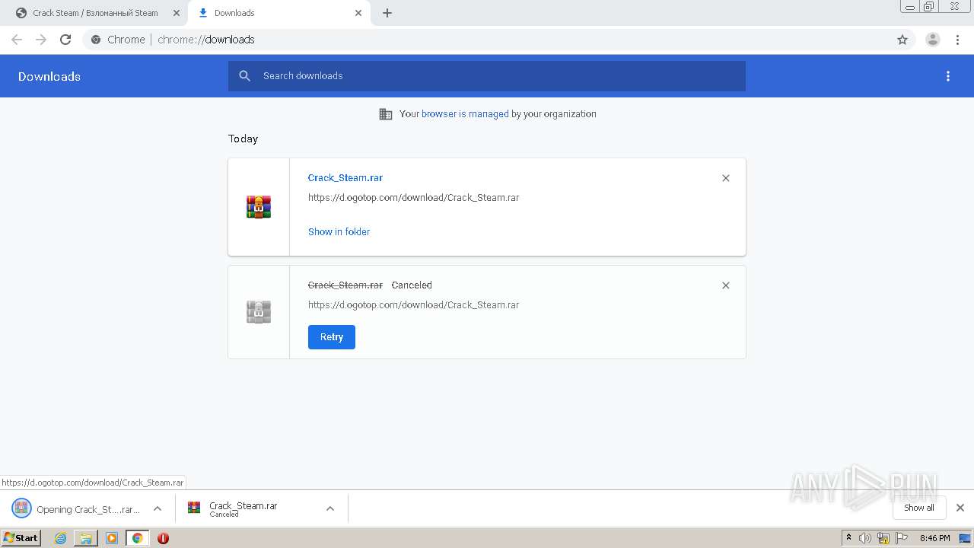Focus the Search downloads field
This screenshot has width=974, height=548.
[487, 76]
